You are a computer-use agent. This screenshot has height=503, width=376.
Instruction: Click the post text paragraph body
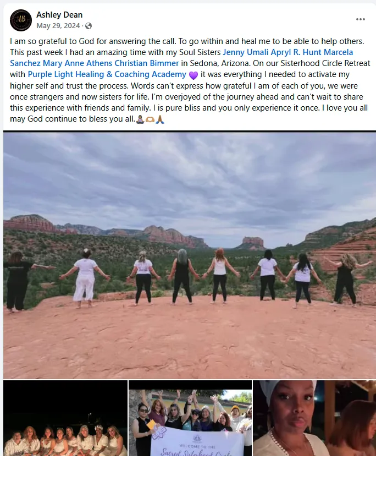pyautogui.click(x=190, y=80)
